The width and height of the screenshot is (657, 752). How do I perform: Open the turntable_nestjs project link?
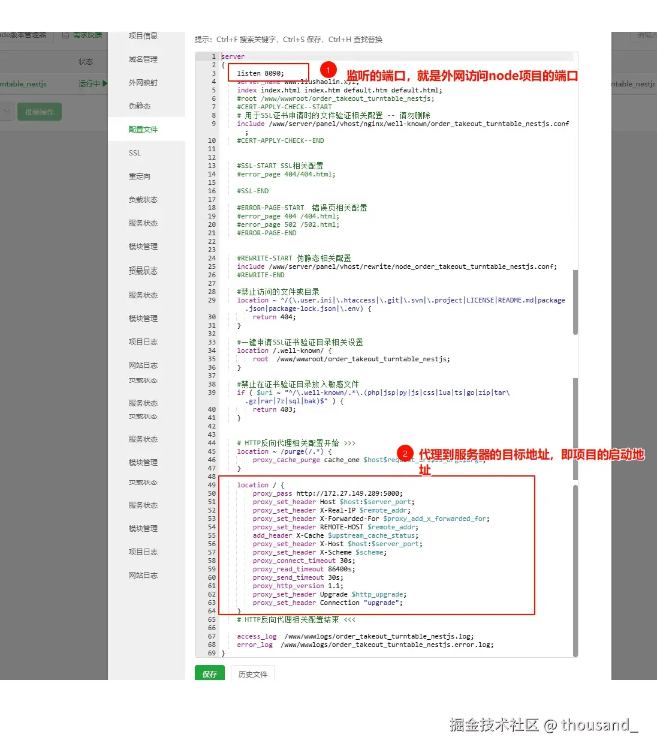point(24,84)
